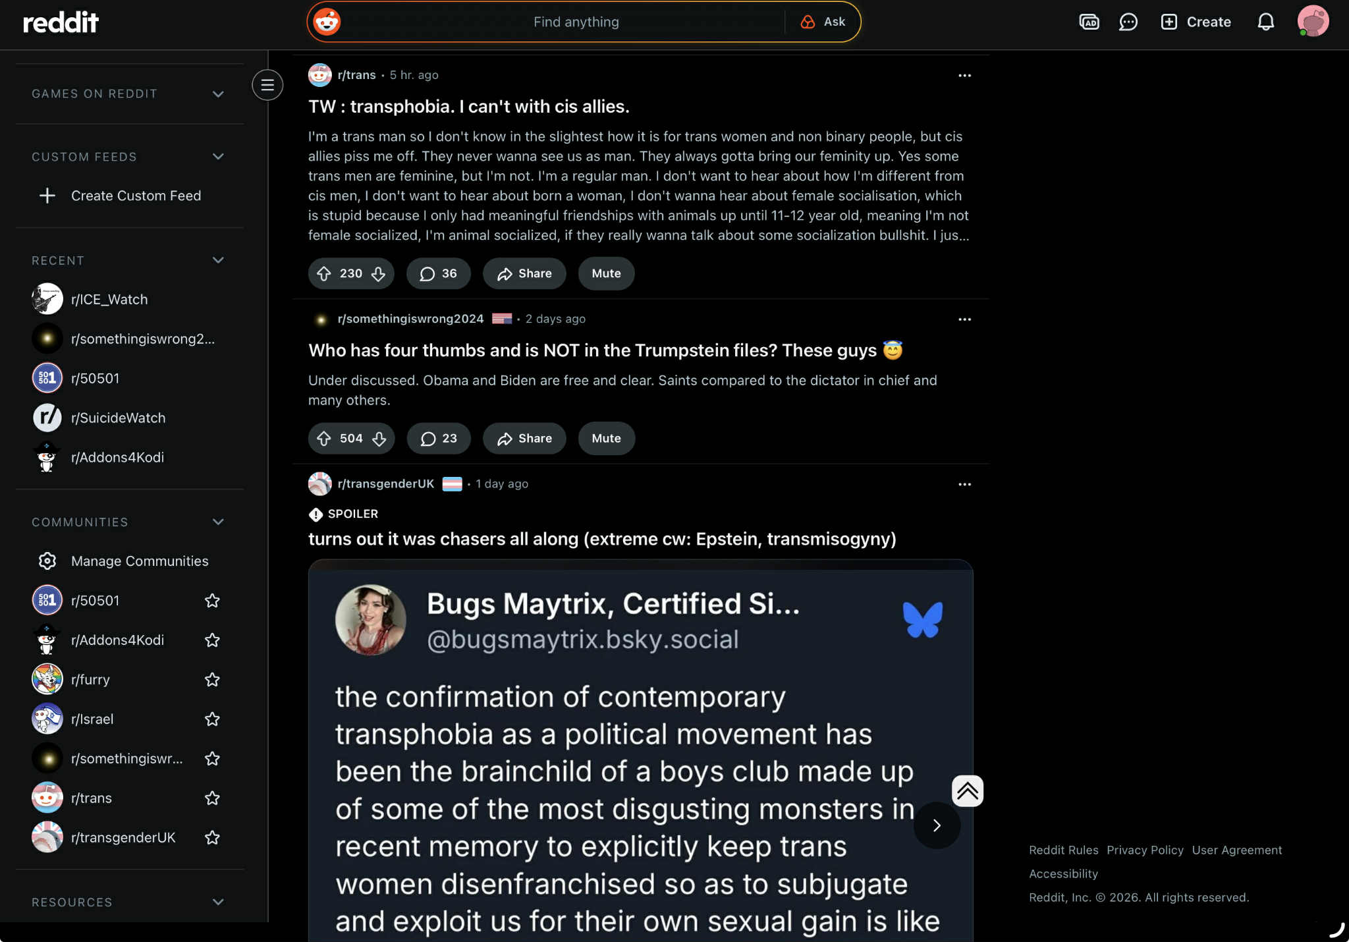Open the chat messages icon
1349x942 pixels.
tap(1128, 22)
